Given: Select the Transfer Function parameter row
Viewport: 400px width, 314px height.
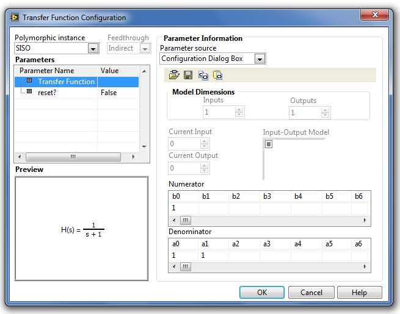Looking at the screenshot, I should click(x=76, y=82).
